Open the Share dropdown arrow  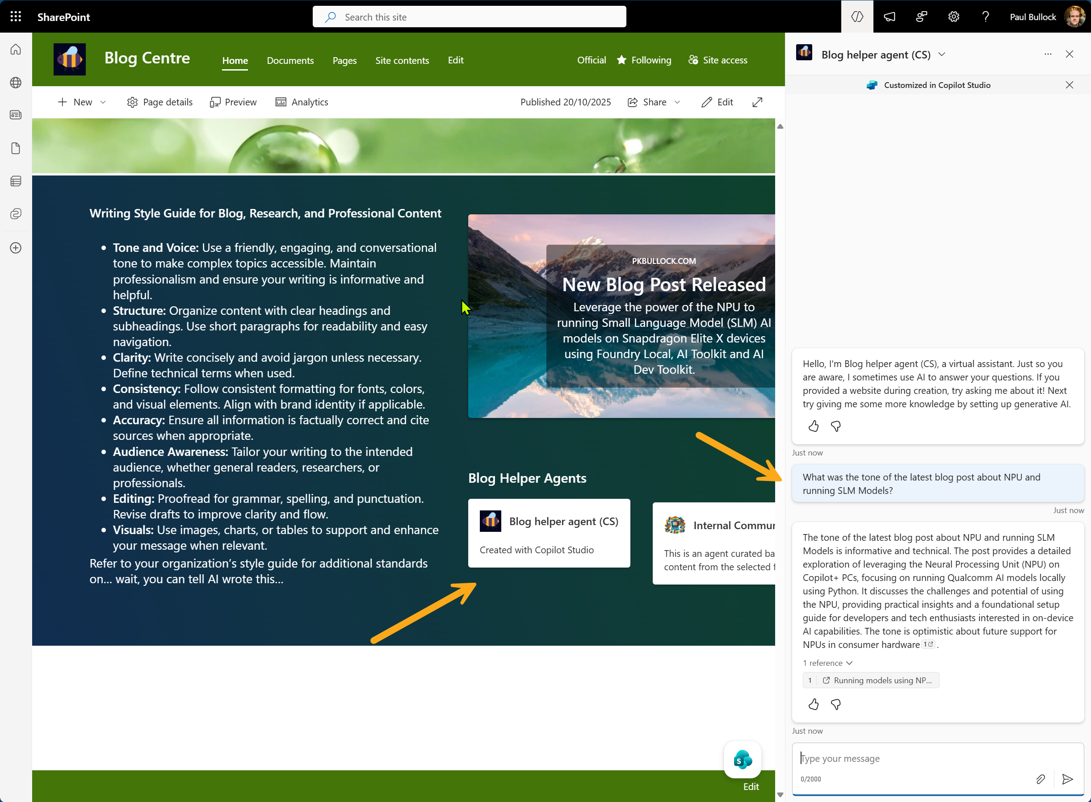click(677, 102)
